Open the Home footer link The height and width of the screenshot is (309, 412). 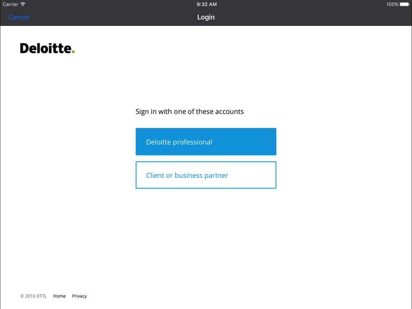pos(59,296)
